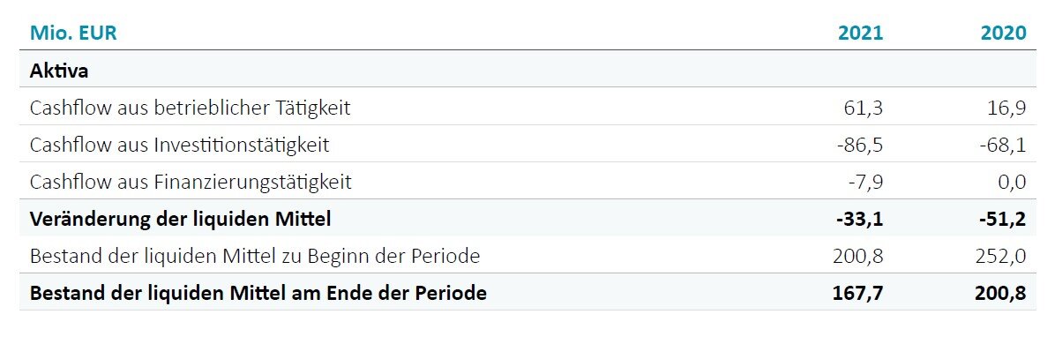Click the -86,5 investment cashflow value
1055x359 pixels.
tap(861, 145)
